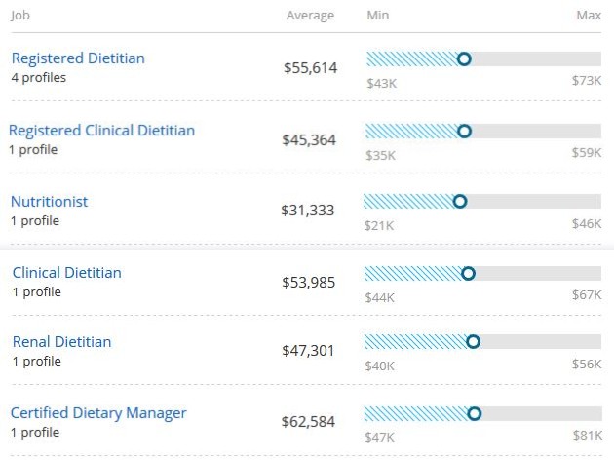Click the Max column header
614x462 pixels.
pos(589,16)
